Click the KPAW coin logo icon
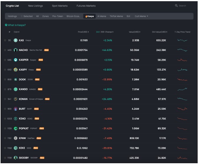The height and width of the screenshot is (165, 200). 16,138
